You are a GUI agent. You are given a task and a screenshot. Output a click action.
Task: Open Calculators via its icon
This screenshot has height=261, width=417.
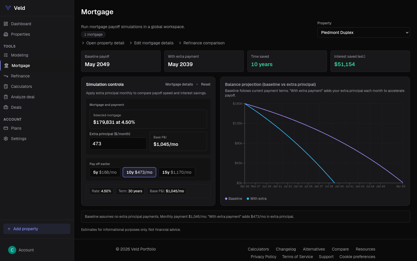6,86
